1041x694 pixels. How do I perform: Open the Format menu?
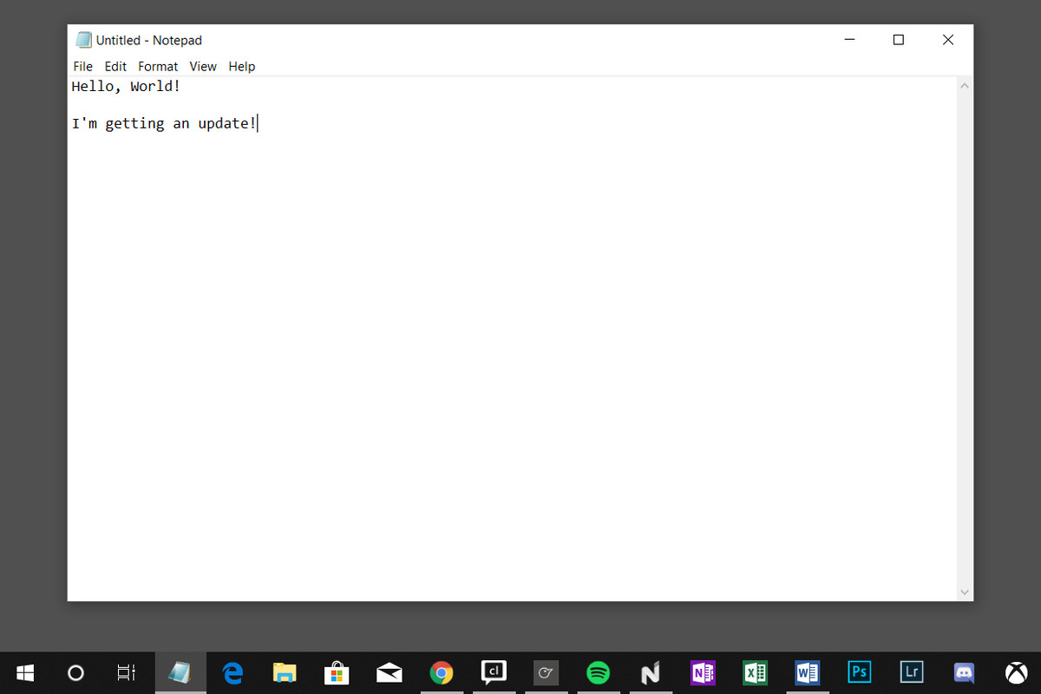click(157, 66)
